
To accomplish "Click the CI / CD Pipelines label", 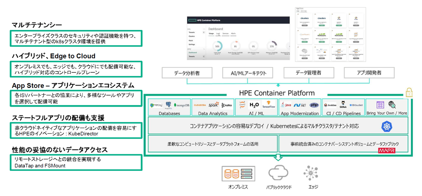I will point(343,113).
